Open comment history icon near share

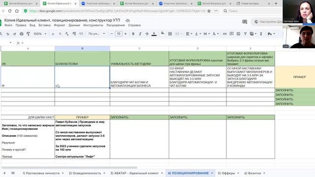coord(245,22)
